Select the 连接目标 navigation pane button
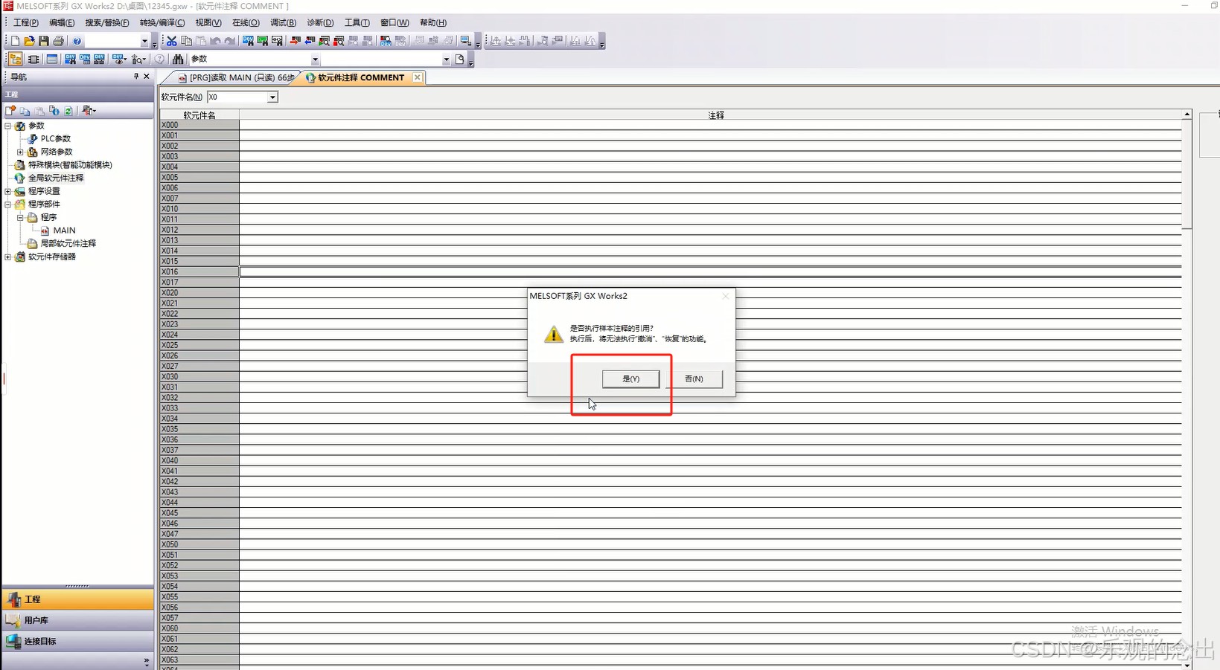 point(77,641)
